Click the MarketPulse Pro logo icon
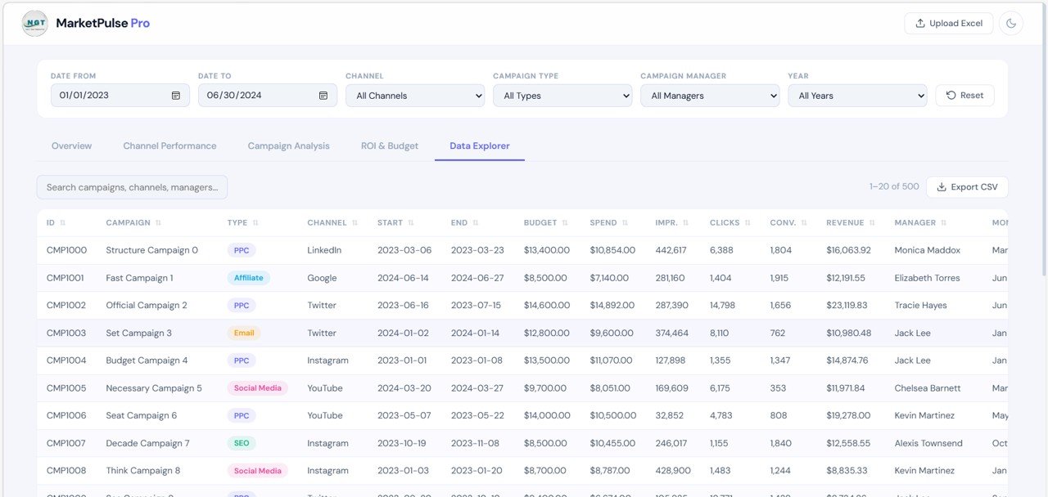Screen dimensions: 1048x497 [x=34, y=22]
